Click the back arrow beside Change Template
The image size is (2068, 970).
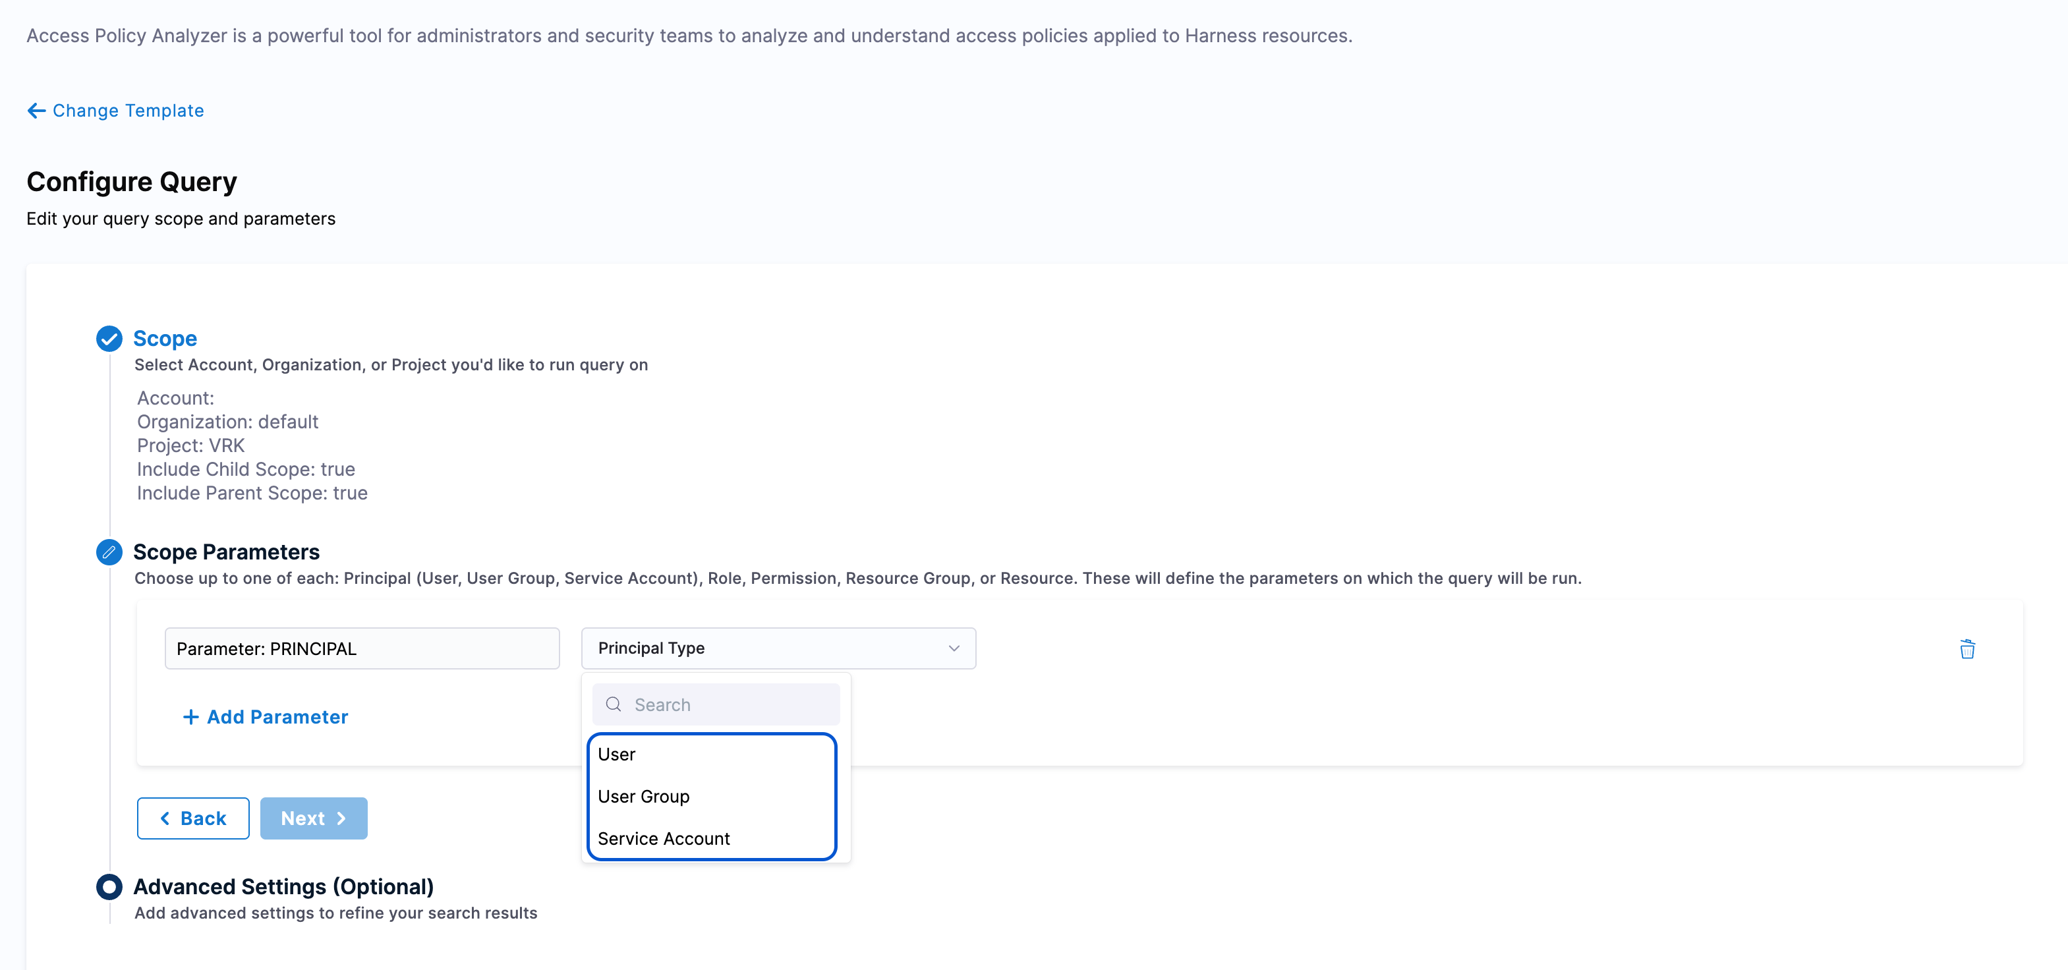pyautogui.click(x=36, y=111)
